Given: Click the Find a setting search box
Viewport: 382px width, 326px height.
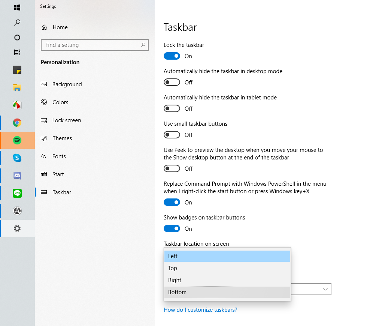Looking at the screenshot, I should pyautogui.click(x=92, y=45).
